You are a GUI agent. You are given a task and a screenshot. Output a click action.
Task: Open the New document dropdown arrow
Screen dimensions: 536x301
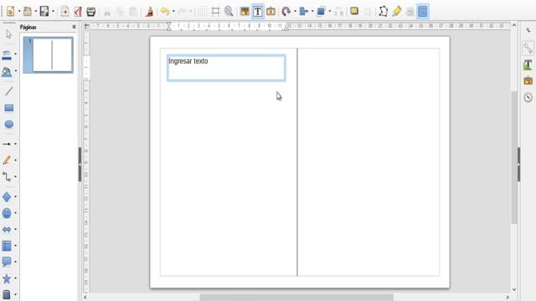tap(19, 11)
